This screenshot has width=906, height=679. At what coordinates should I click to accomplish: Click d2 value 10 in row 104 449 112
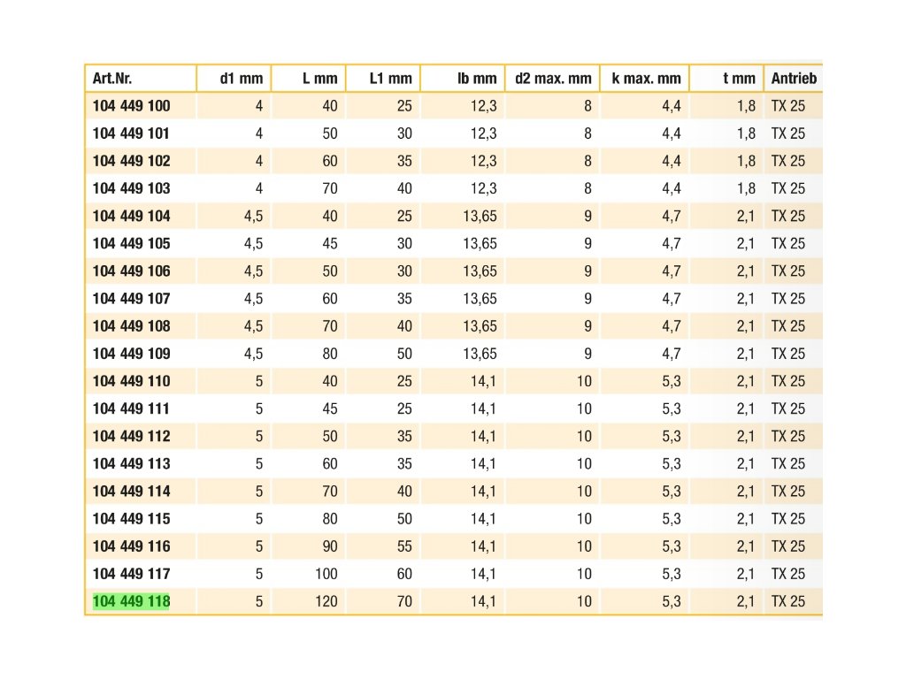click(x=584, y=436)
